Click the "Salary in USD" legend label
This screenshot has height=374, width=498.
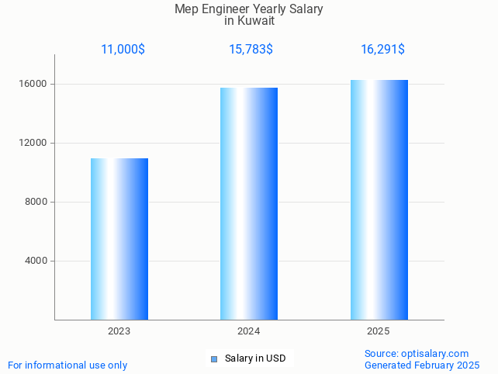coord(255,358)
